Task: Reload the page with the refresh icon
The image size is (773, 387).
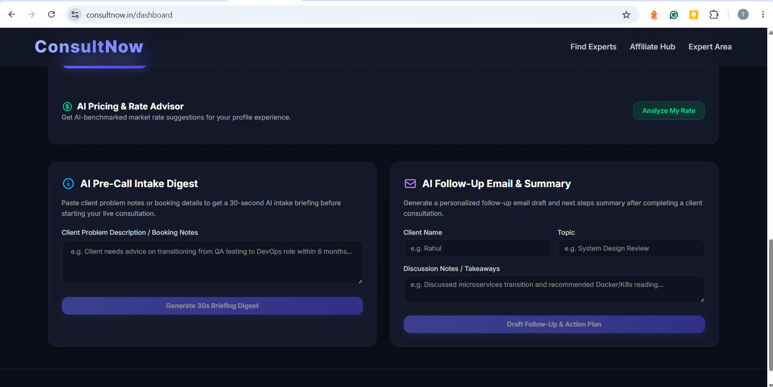Action: coord(52,15)
